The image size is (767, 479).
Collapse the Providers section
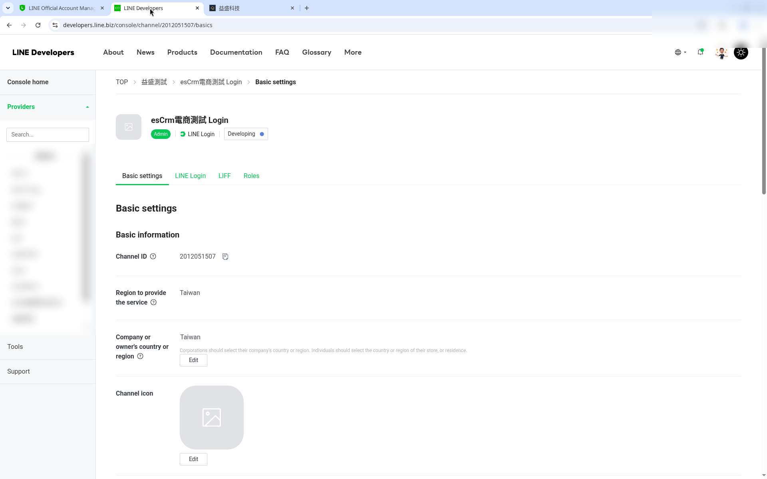click(x=48, y=107)
